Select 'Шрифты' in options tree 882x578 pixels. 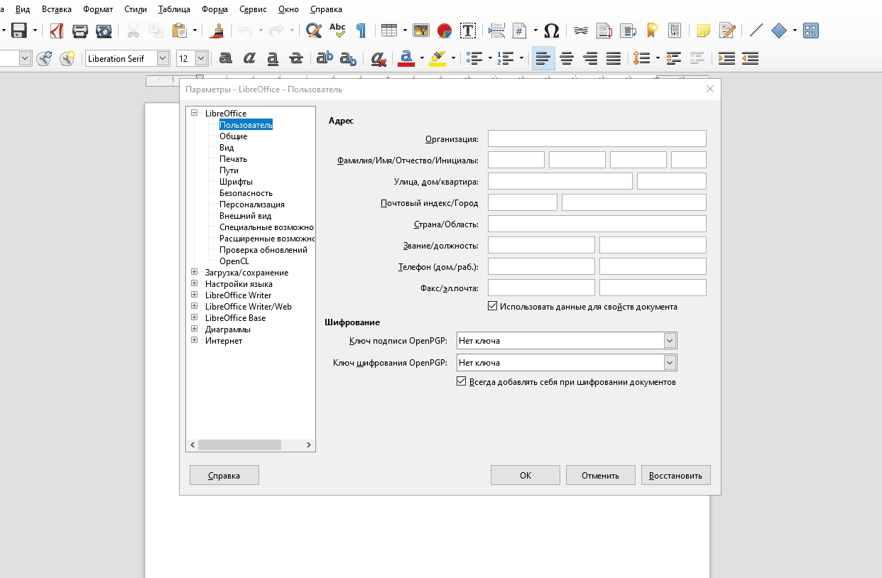pos(236,181)
